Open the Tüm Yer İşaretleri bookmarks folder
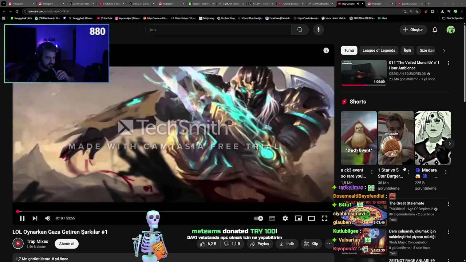Viewport: 466px width, 262px height. (x=453, y=18)
